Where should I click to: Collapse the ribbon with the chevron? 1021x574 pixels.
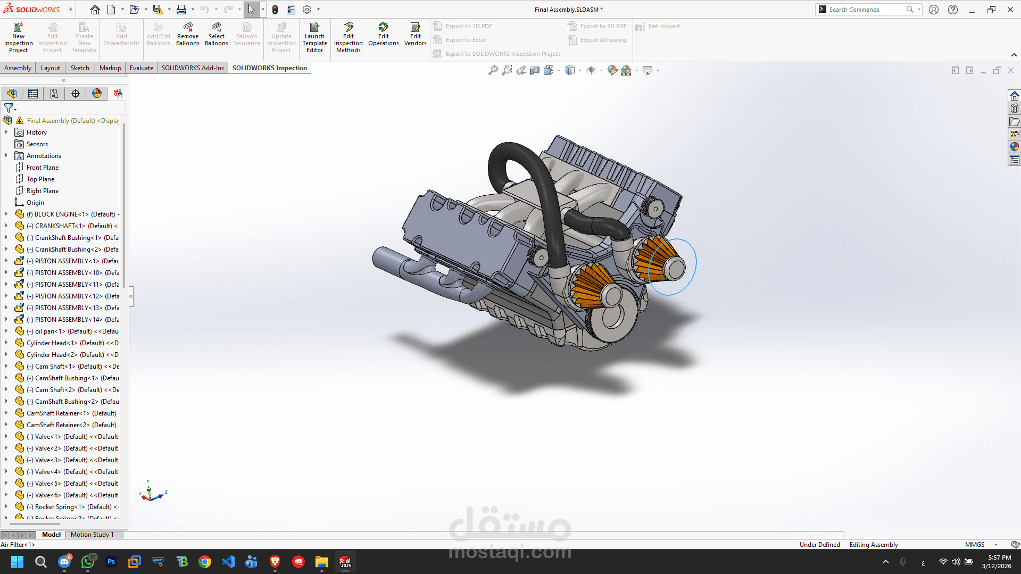coord(1014,55)
